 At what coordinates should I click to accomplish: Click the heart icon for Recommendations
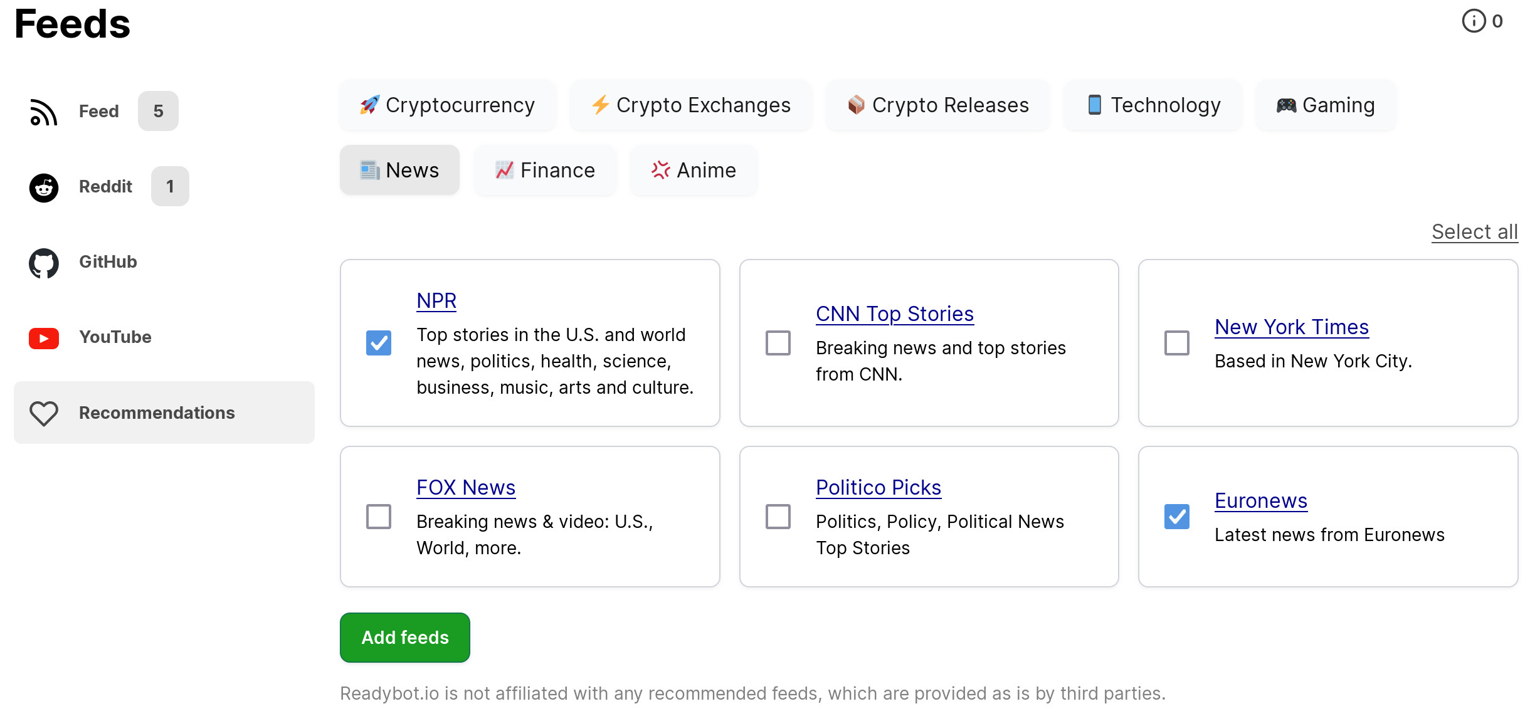pos(43,413)
